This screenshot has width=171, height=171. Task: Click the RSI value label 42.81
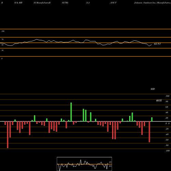point(157,44)
